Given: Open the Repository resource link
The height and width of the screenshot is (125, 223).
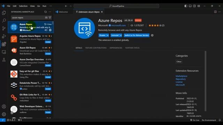Looking at the screenshot, I should coord(180,79).
